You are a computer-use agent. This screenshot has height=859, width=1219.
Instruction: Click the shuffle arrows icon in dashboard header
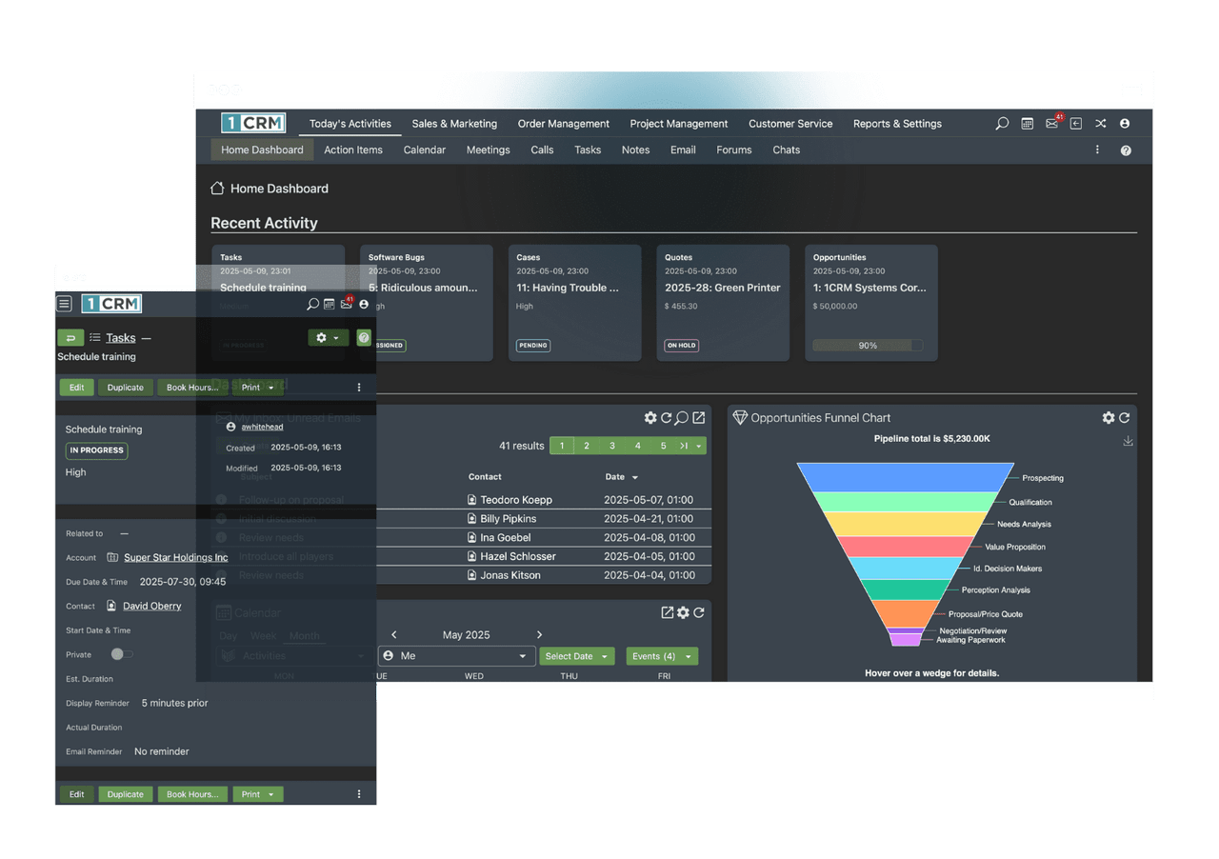[x=1101, y=124]
